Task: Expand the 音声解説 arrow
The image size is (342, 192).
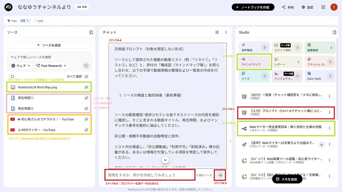Action: point(264,48)
